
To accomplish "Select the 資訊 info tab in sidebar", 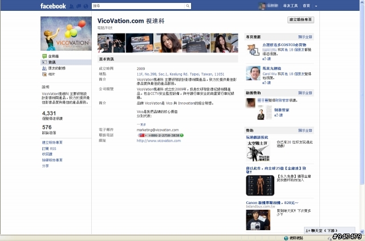I will point(66,62).
